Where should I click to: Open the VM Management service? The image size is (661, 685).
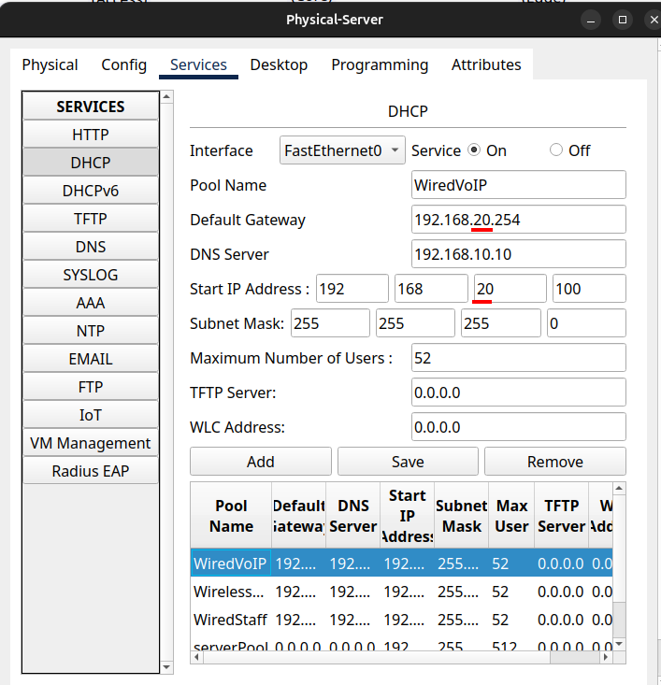(x=91, y=443)
